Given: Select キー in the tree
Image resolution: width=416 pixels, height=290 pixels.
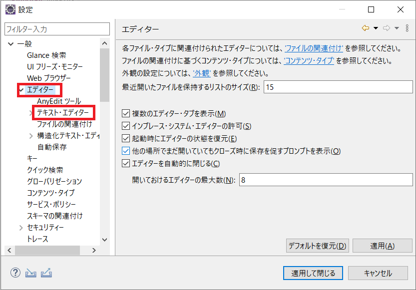Looking at the screenshot, I should tap(32, 159).
